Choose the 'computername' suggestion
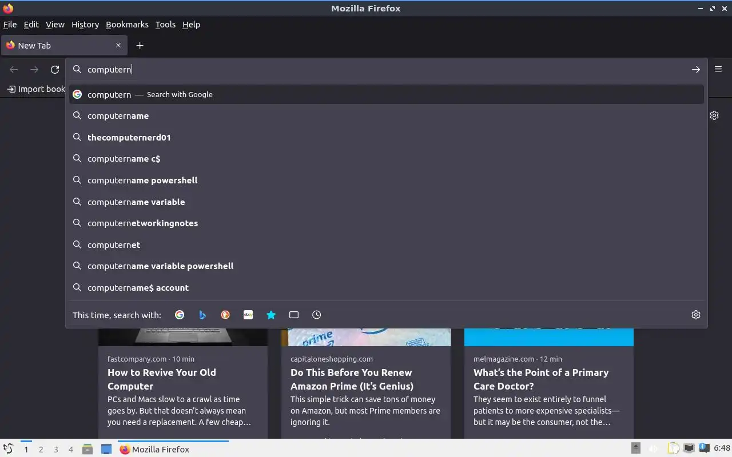This screenshot has height=457, width=732. (x=387, y=116)
